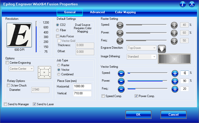
Task: Click the vector Speed percent field
Action: click(x=184, y=73)
